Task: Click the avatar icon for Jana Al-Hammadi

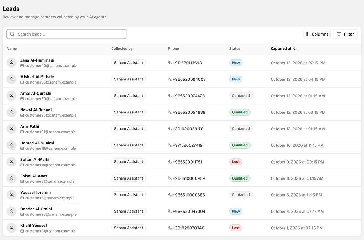Action: [x=11, y=63]
